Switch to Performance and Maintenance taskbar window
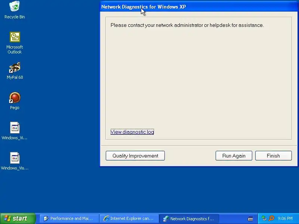Screen dimensions: 299x224 point(69,218)
